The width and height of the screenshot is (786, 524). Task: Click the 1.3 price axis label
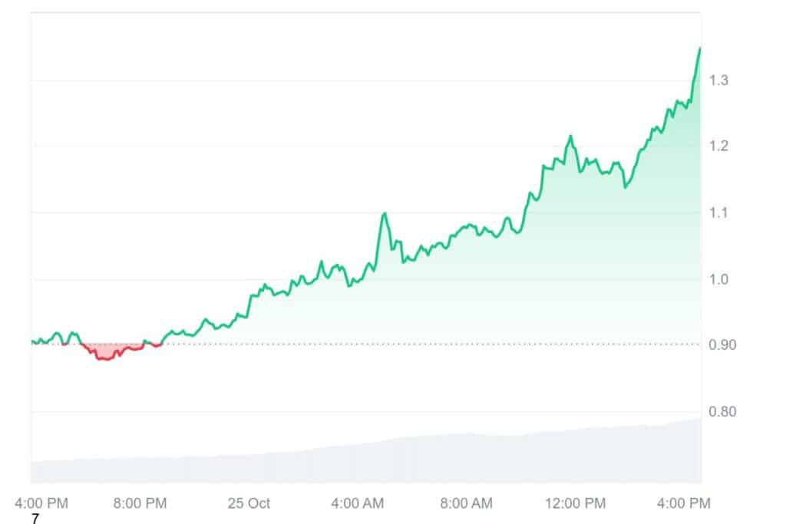point(719,81)
